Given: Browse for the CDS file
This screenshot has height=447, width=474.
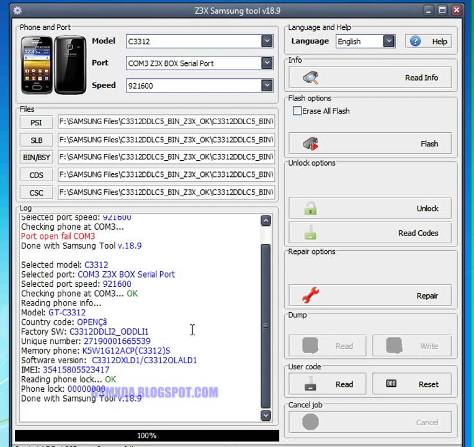Looking at the screenshot, I should click(36, 175).
